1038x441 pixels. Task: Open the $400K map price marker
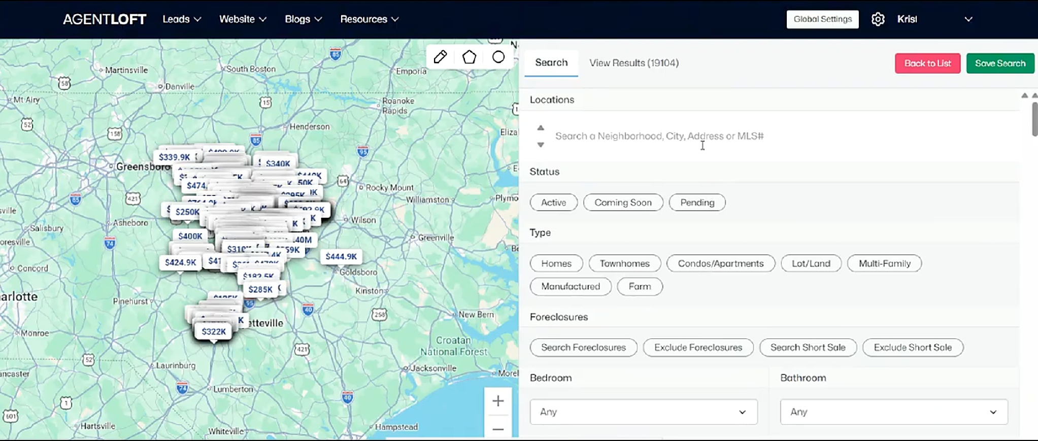(x=190, y=236)
